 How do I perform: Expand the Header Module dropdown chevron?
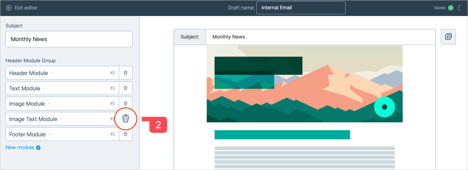click(52, 73)
